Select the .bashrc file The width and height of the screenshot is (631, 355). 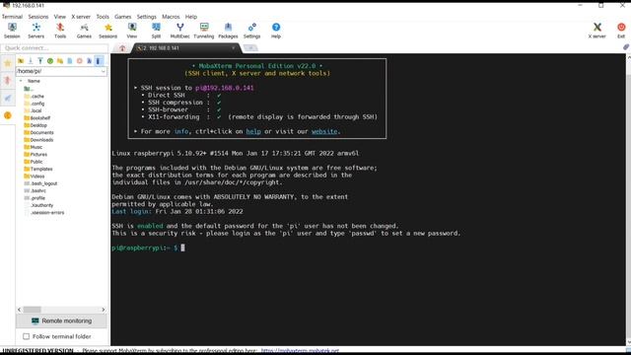coord(35,190)
